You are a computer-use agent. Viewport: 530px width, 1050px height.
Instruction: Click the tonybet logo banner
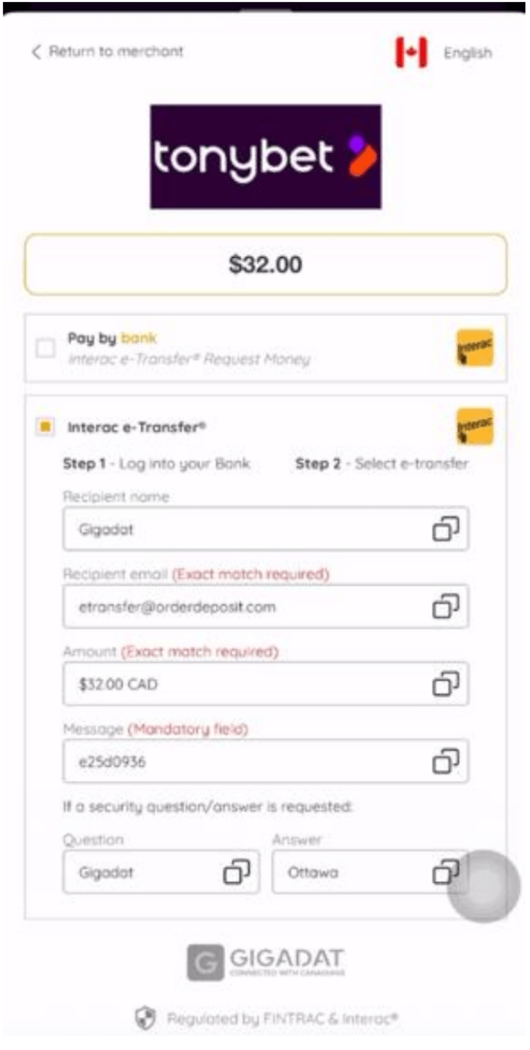266,157
